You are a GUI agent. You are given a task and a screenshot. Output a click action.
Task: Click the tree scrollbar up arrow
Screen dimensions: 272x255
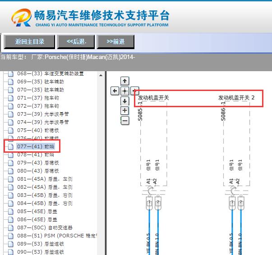[101, 75]
